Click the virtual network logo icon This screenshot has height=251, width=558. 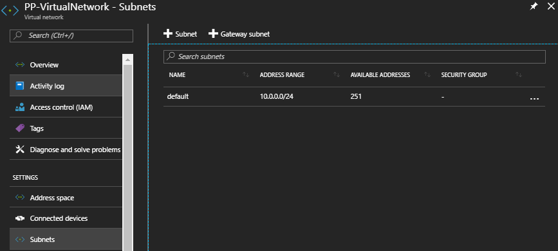(10, 11)
